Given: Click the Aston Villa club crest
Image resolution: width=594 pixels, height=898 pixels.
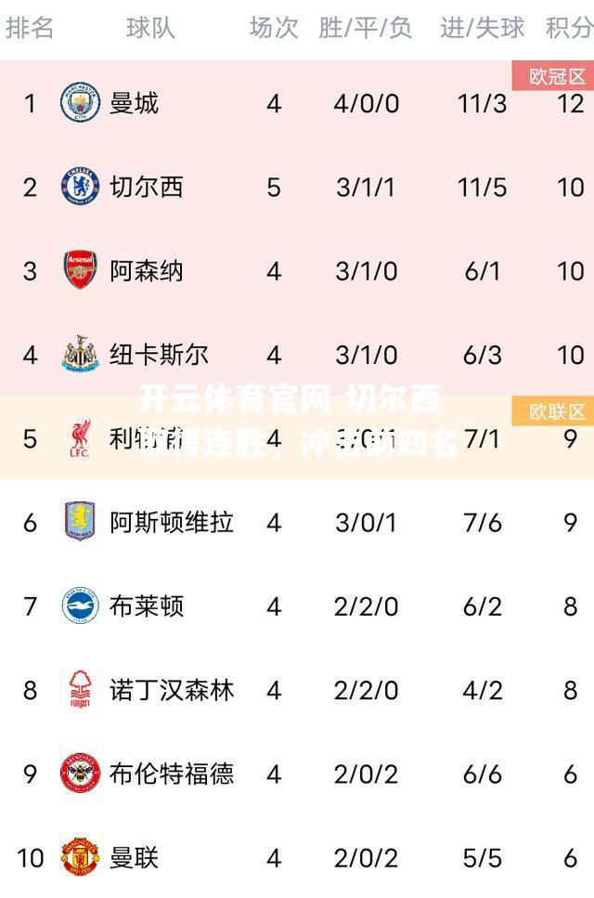Looking at the screenshot, I should click(x=80, y=521).
